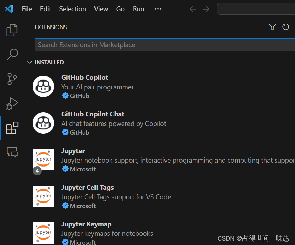This screenshot has width=295, height=245.
Task: Open the Jupyter extension title
Action: coord(73,151)
